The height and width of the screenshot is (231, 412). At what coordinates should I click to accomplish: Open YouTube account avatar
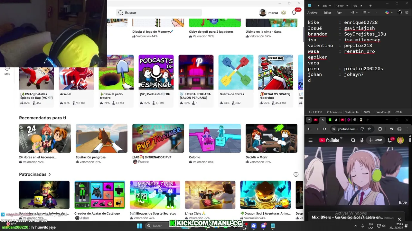click(400, 140)
